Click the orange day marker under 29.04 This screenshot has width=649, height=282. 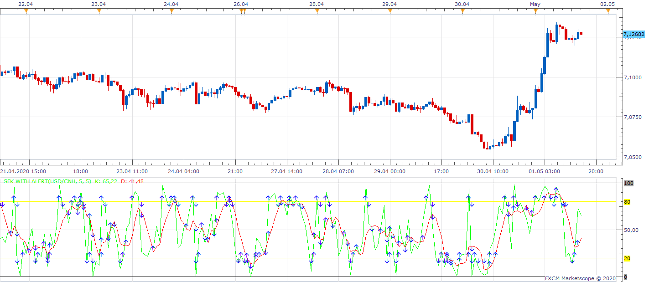click(x=390, y=11)
